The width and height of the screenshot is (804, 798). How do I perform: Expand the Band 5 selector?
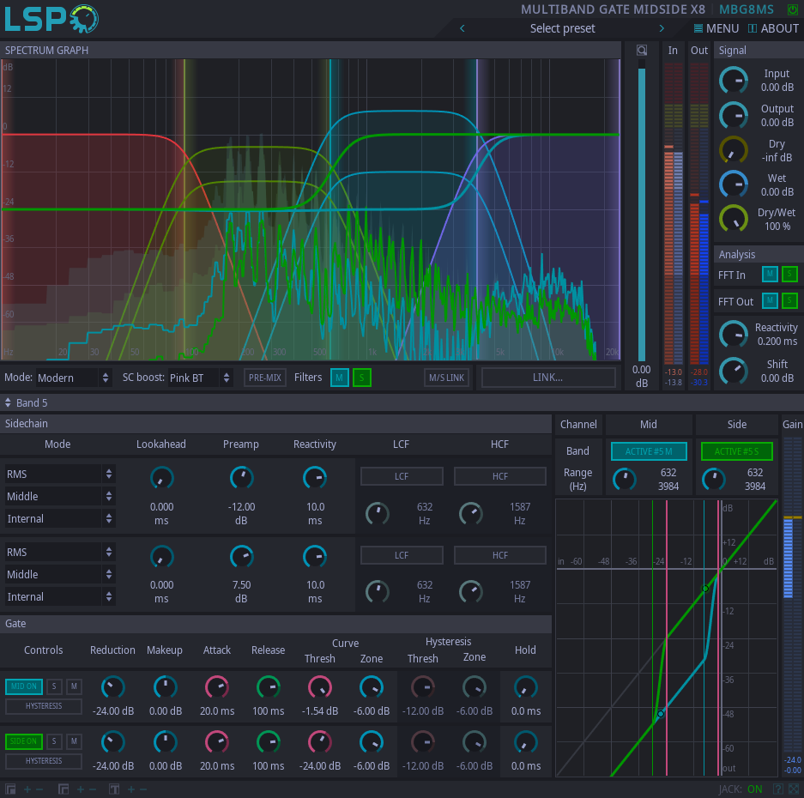click(26, 402)
